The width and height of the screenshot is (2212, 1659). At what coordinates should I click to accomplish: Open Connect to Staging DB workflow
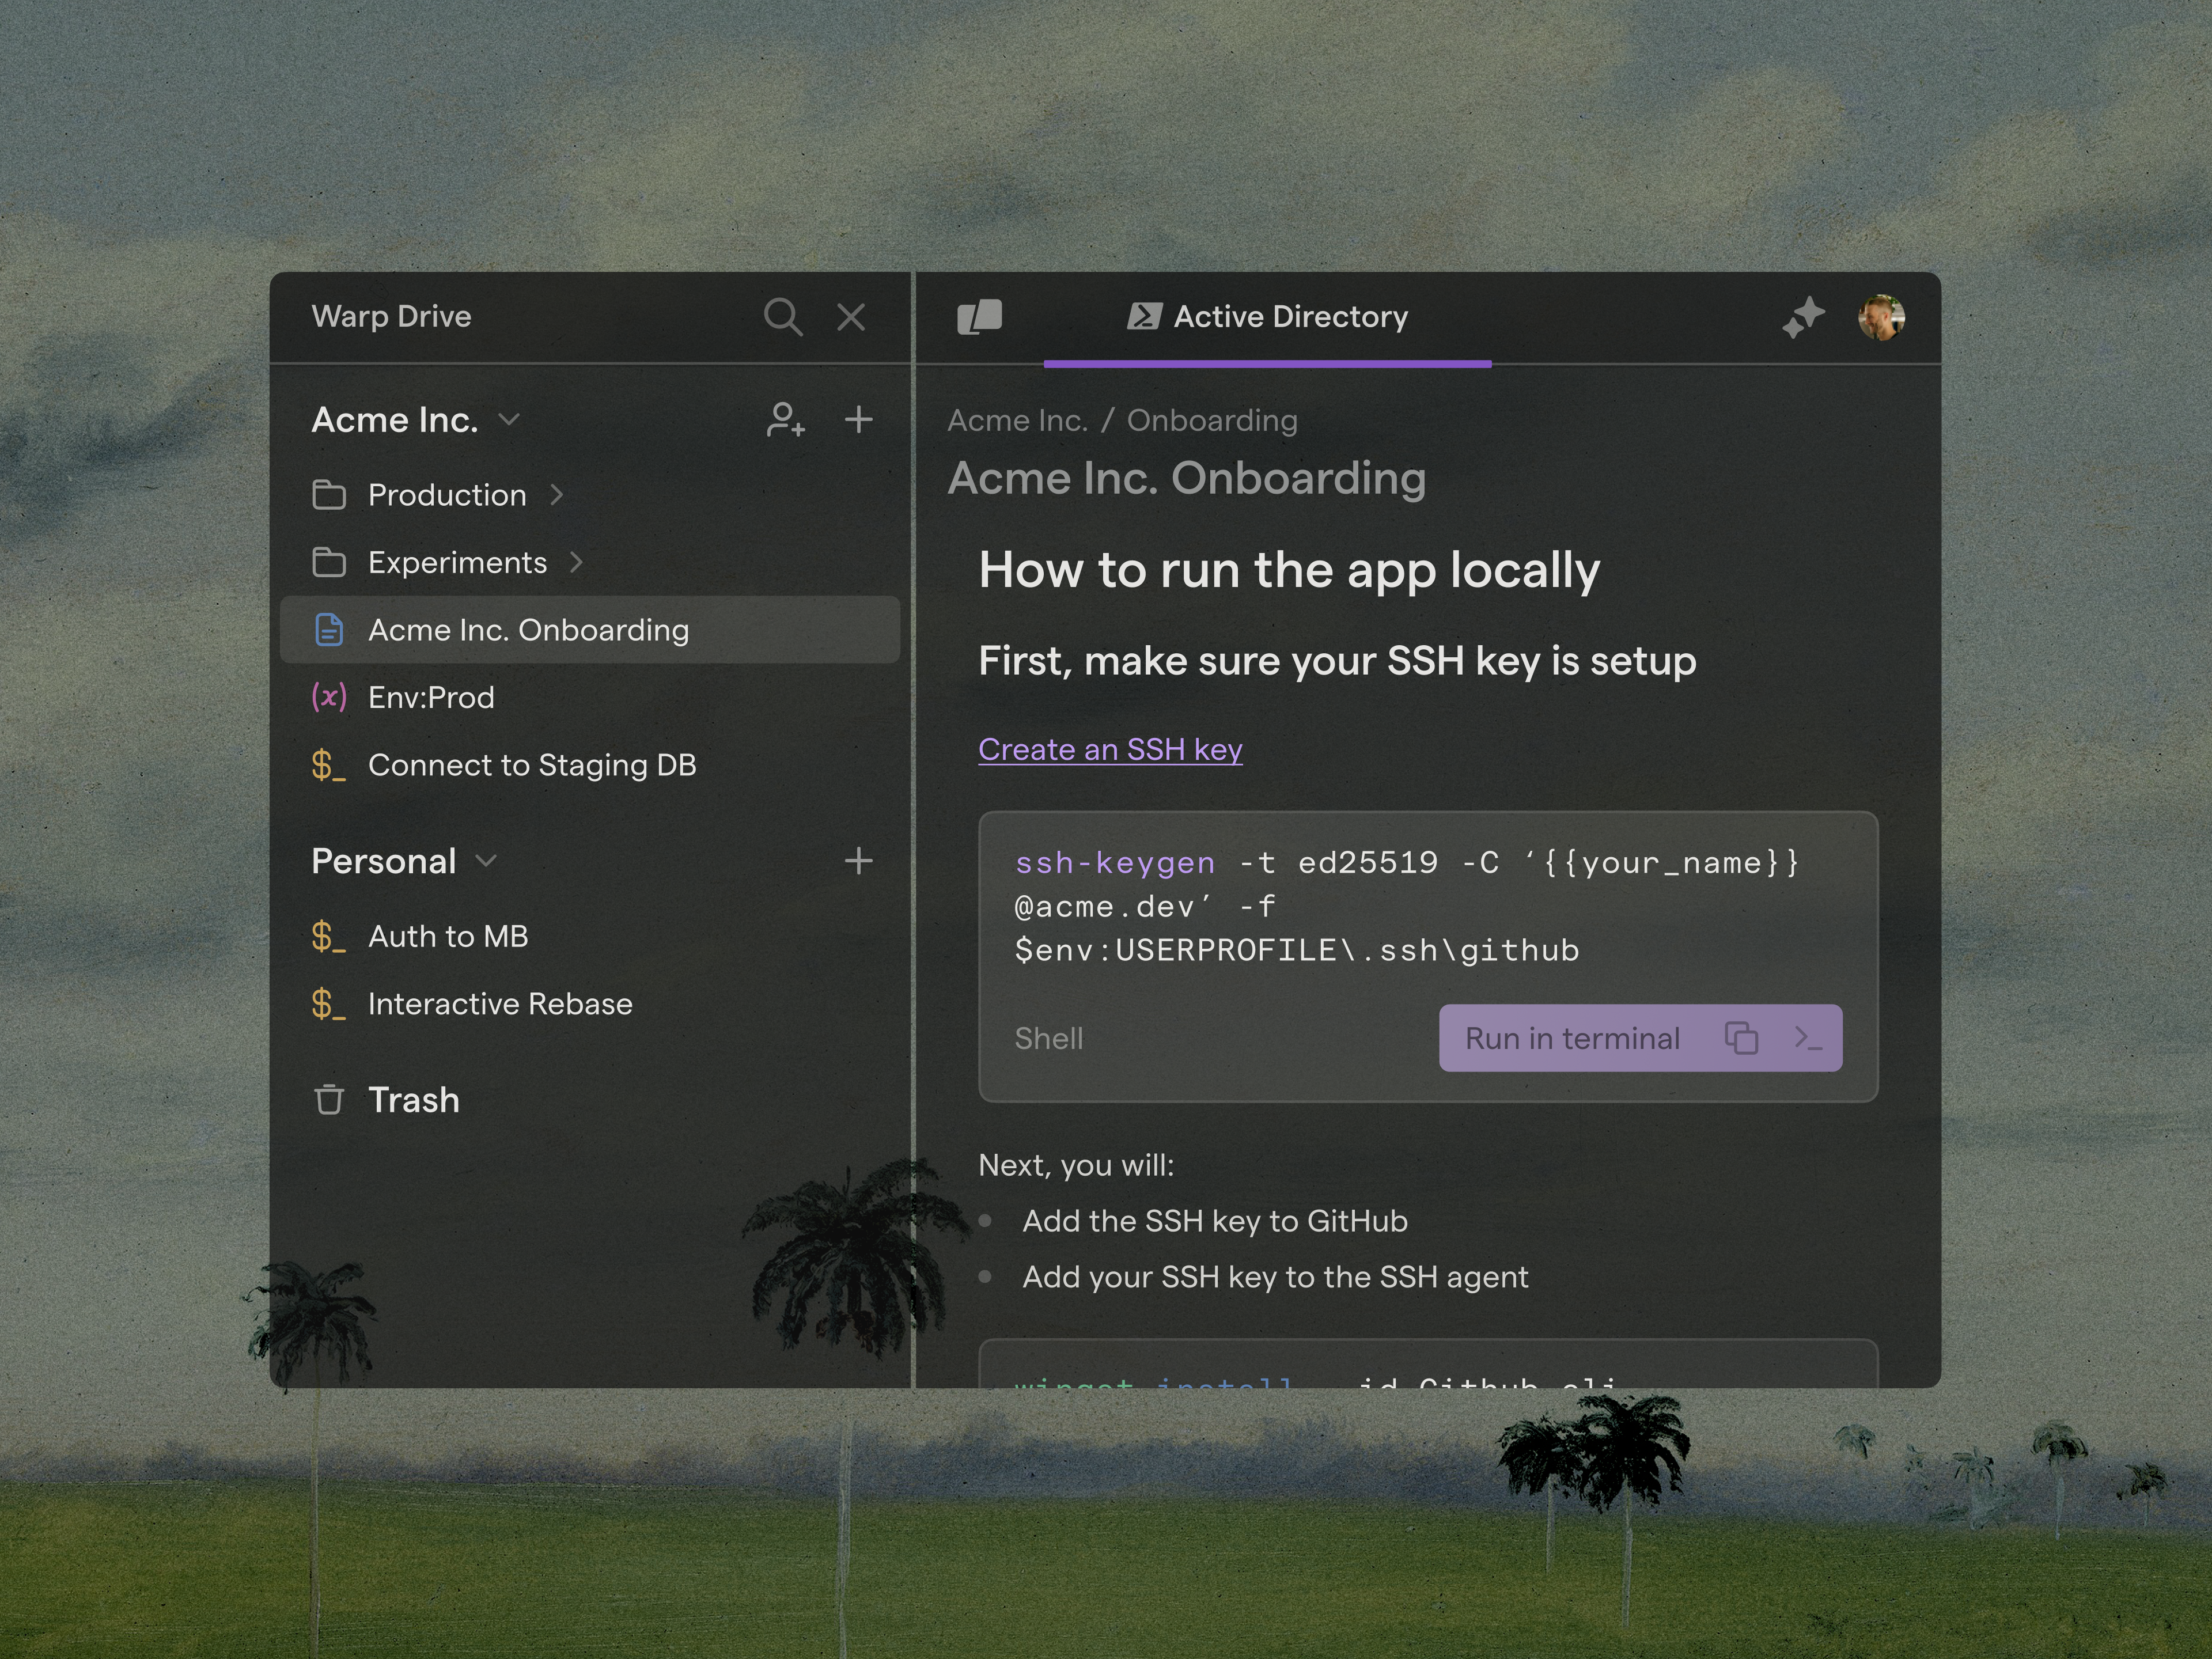[x=531, y=765]
